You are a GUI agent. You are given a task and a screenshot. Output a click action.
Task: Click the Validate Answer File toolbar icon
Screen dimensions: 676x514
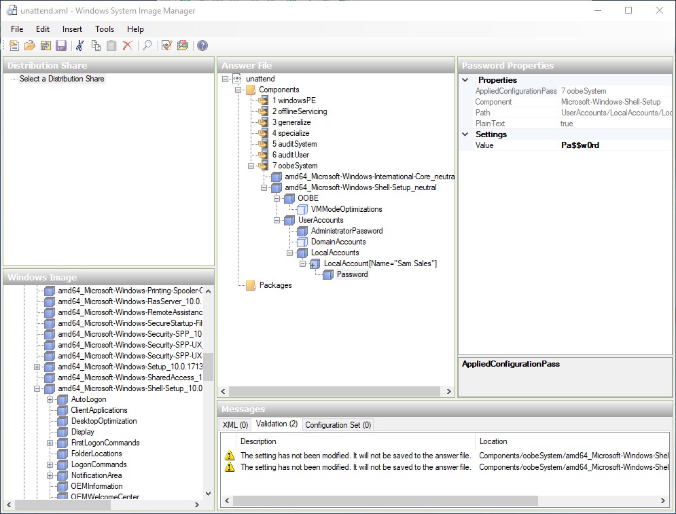point(166,45)
